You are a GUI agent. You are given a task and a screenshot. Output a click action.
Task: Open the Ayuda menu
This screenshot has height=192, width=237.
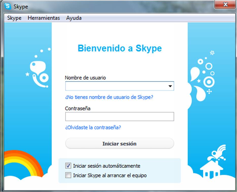74,18
